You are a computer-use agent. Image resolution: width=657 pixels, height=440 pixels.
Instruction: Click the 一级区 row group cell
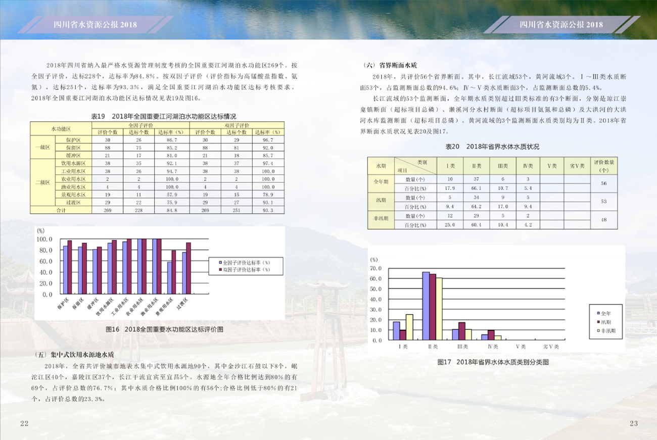tap(42, 148)
